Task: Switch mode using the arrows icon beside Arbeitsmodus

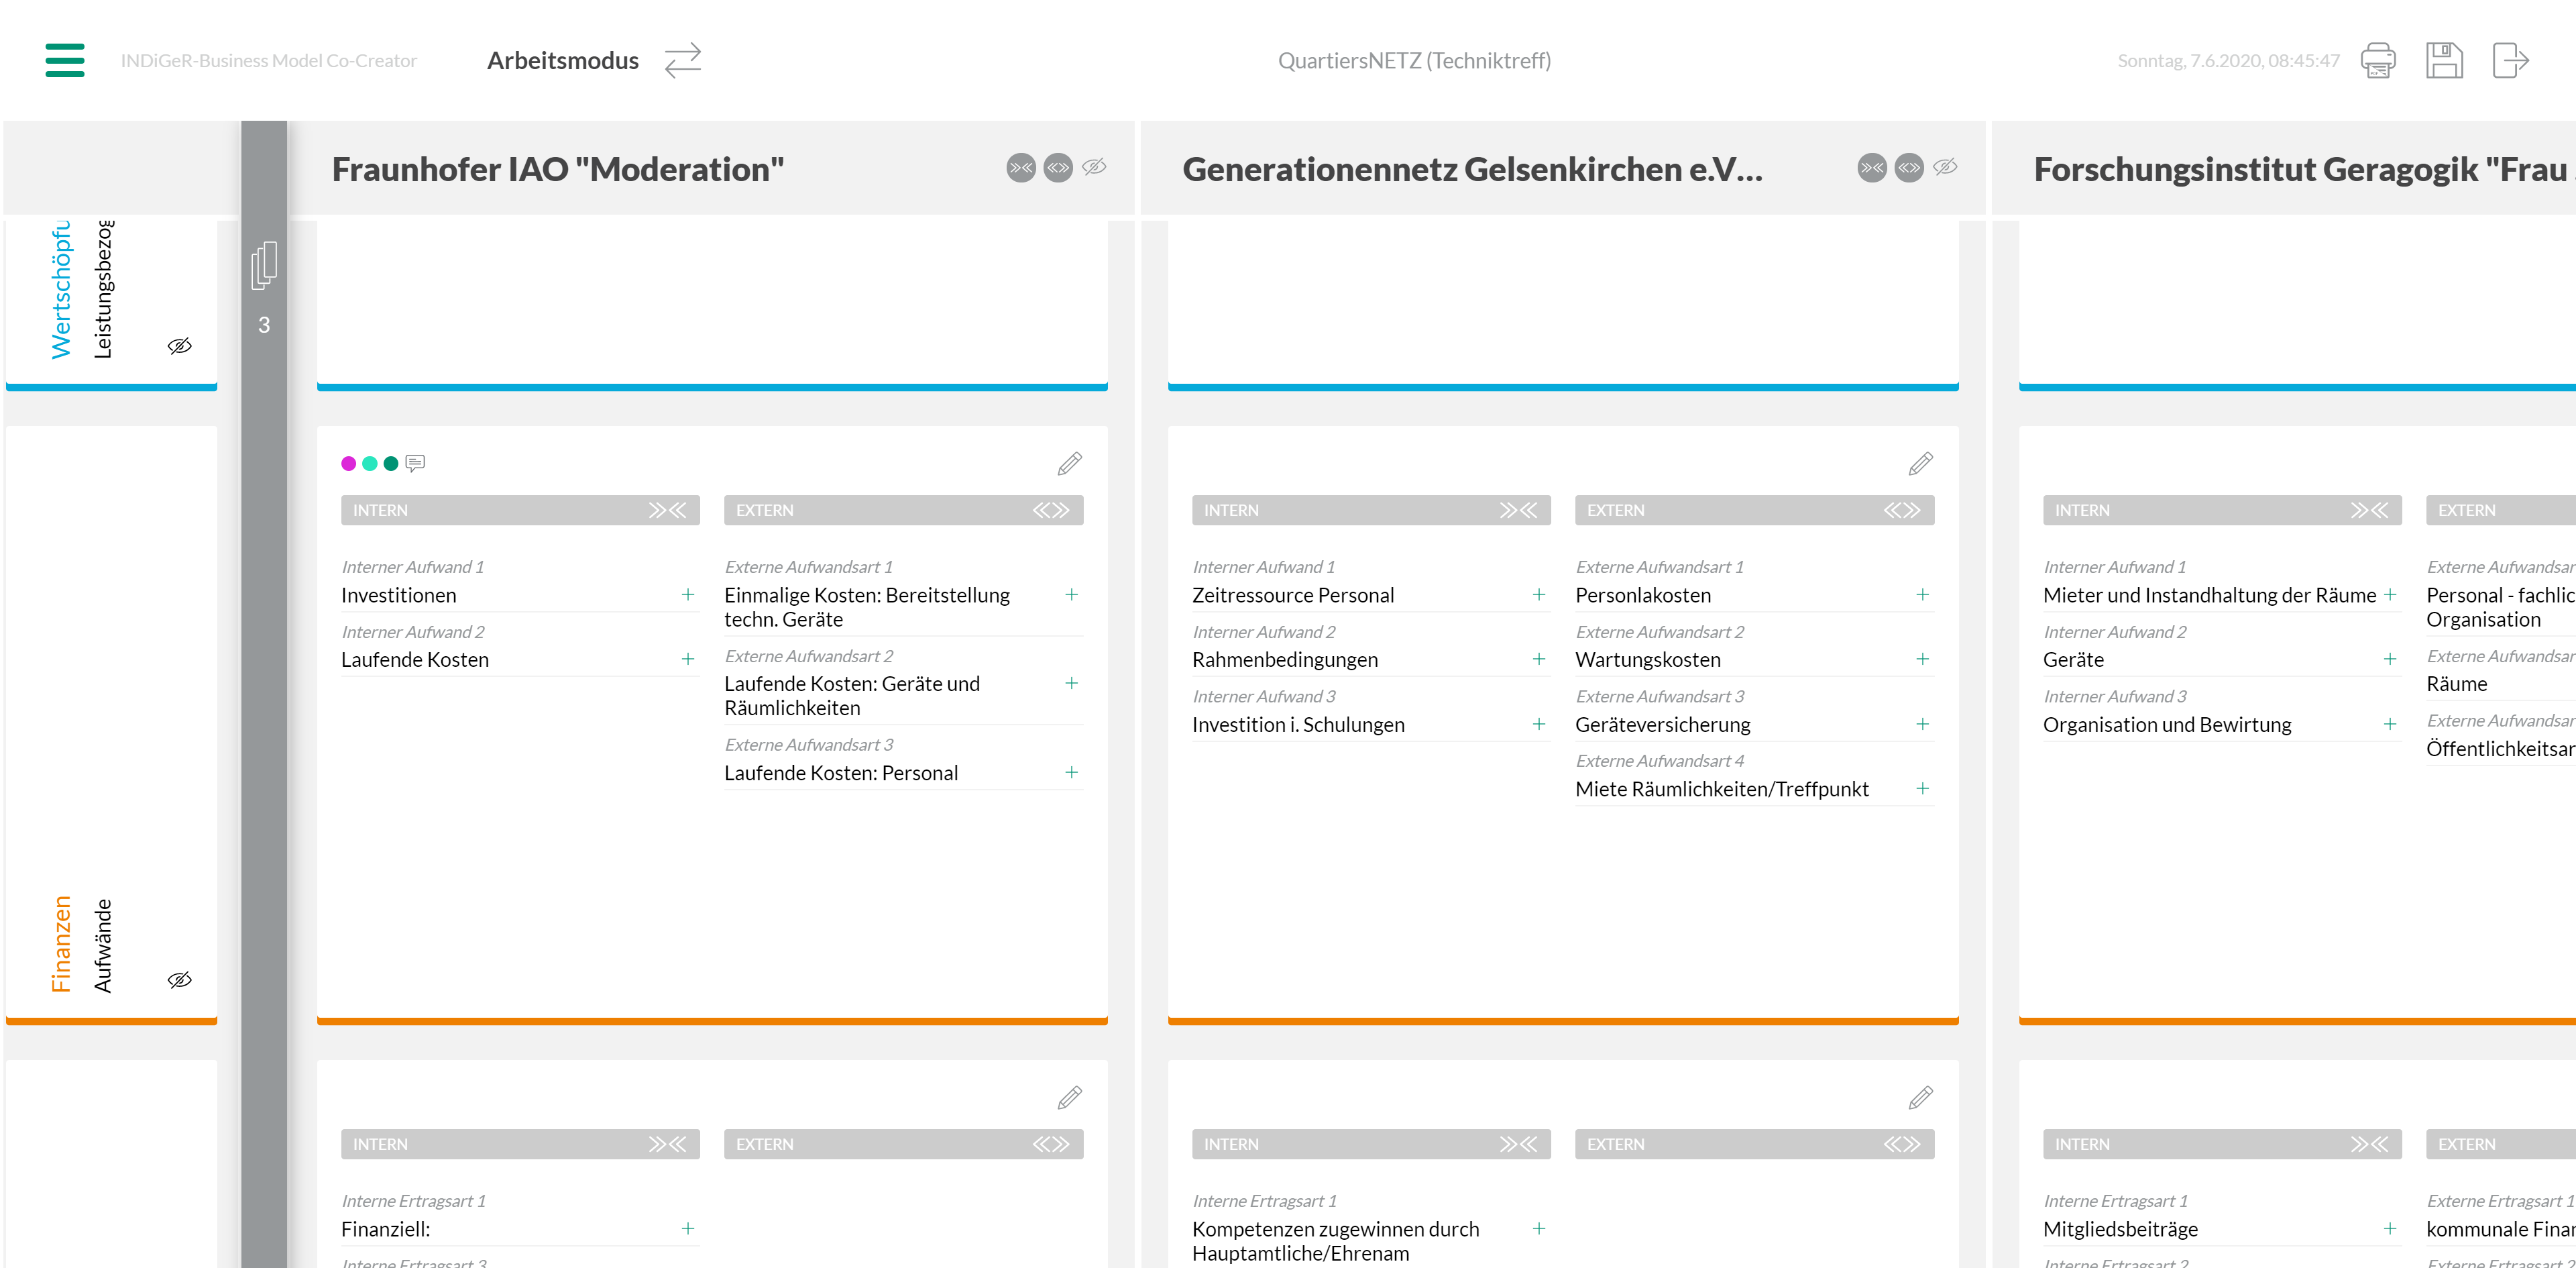Action: click(683, 60)
